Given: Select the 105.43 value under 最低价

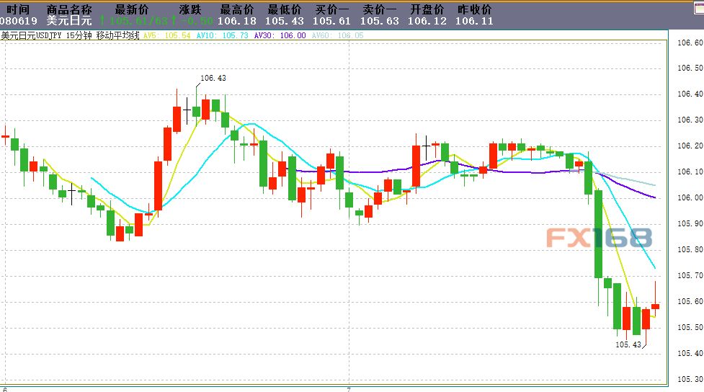Looking at the screenshot, I should (x=284, y=21).
